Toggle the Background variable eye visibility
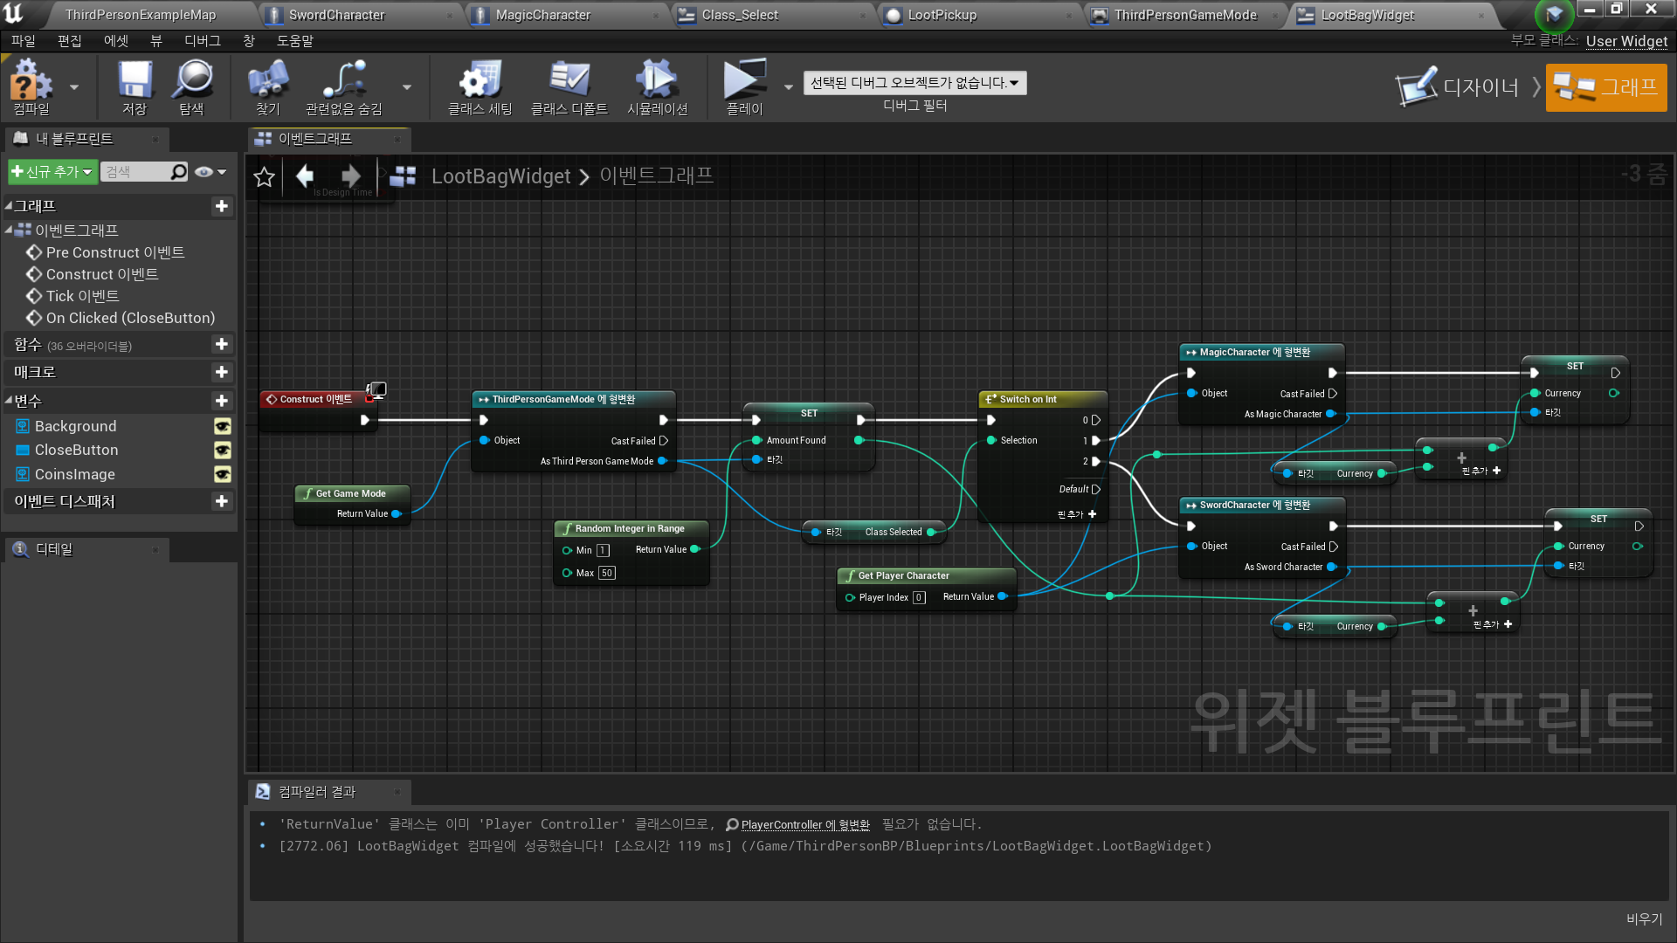1677x943 pixels. coord(223,426)
